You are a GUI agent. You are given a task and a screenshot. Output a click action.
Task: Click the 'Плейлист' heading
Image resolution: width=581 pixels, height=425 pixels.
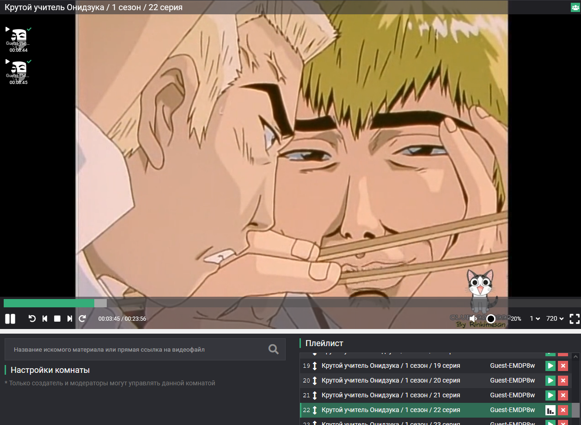324,343
